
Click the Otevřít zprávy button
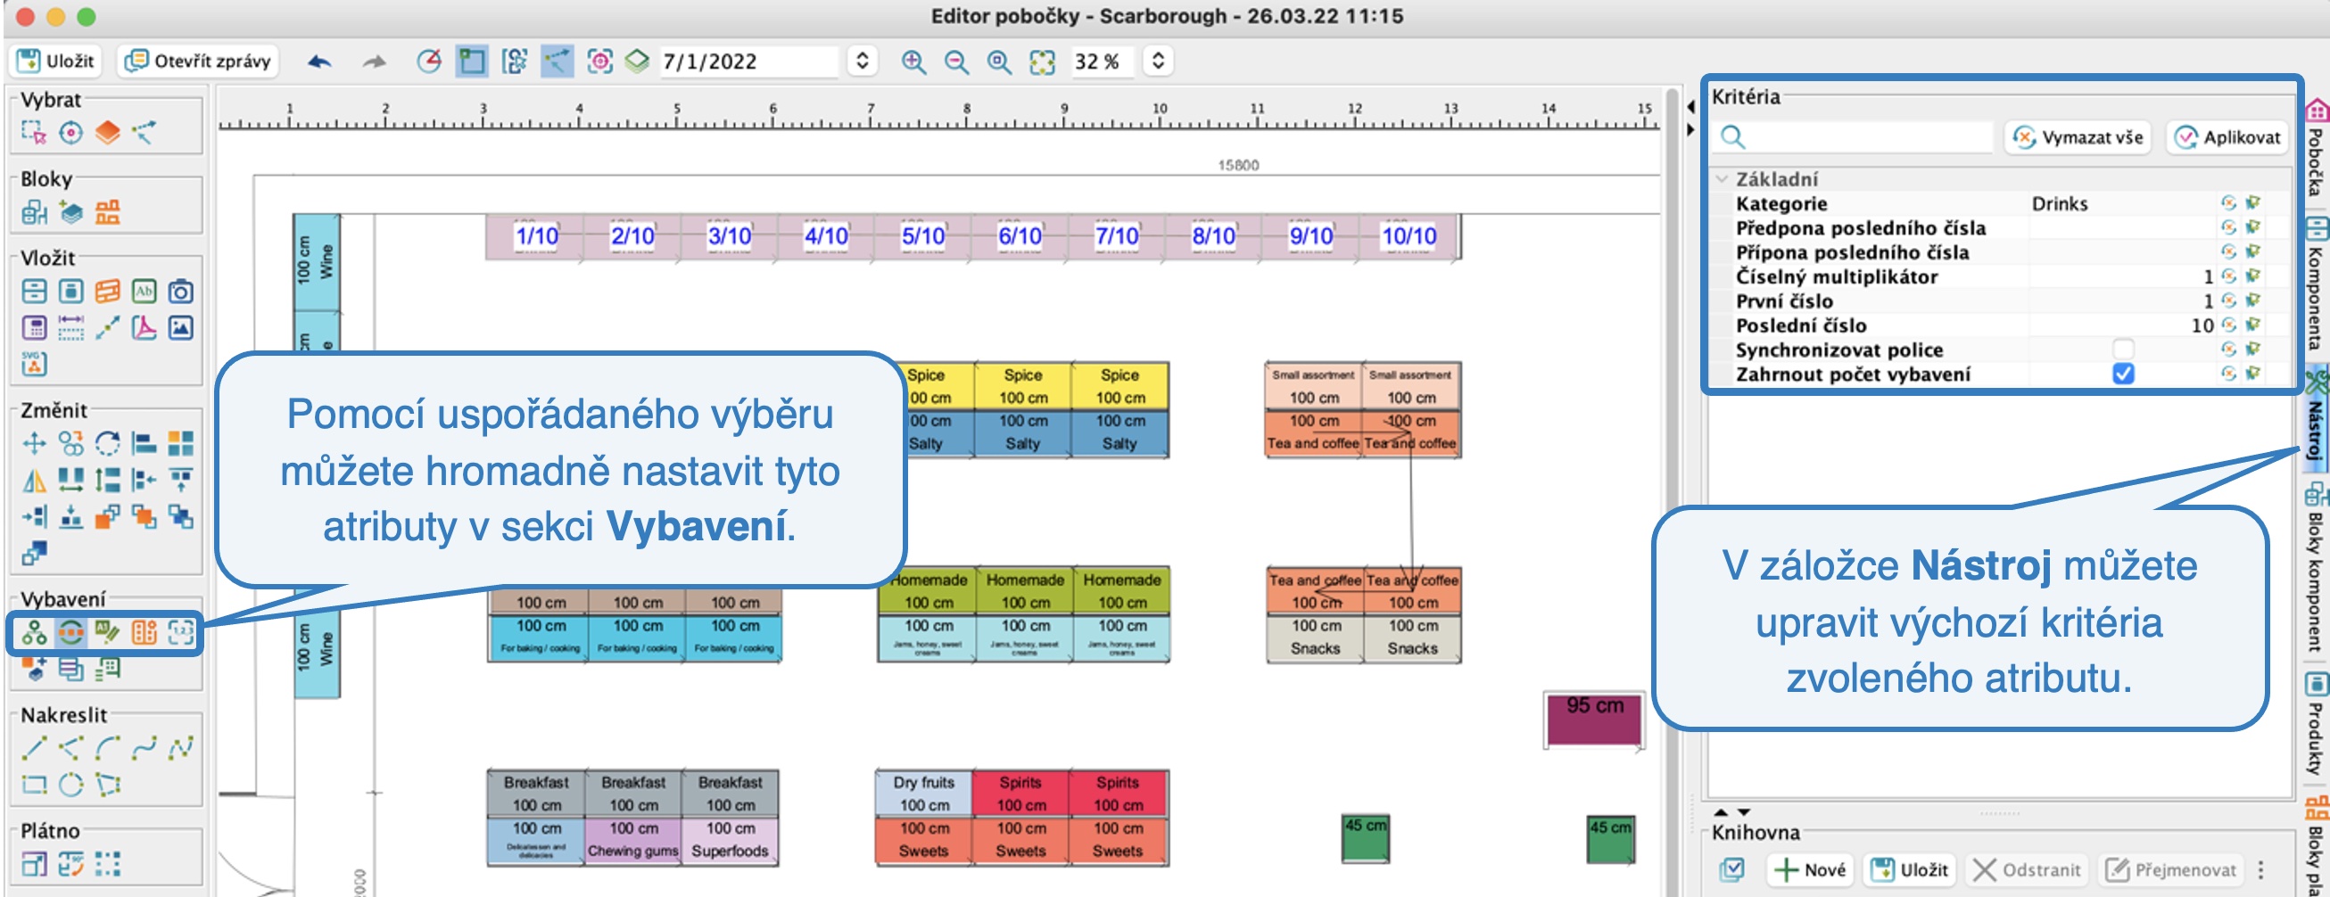click(x=198, y=61)
